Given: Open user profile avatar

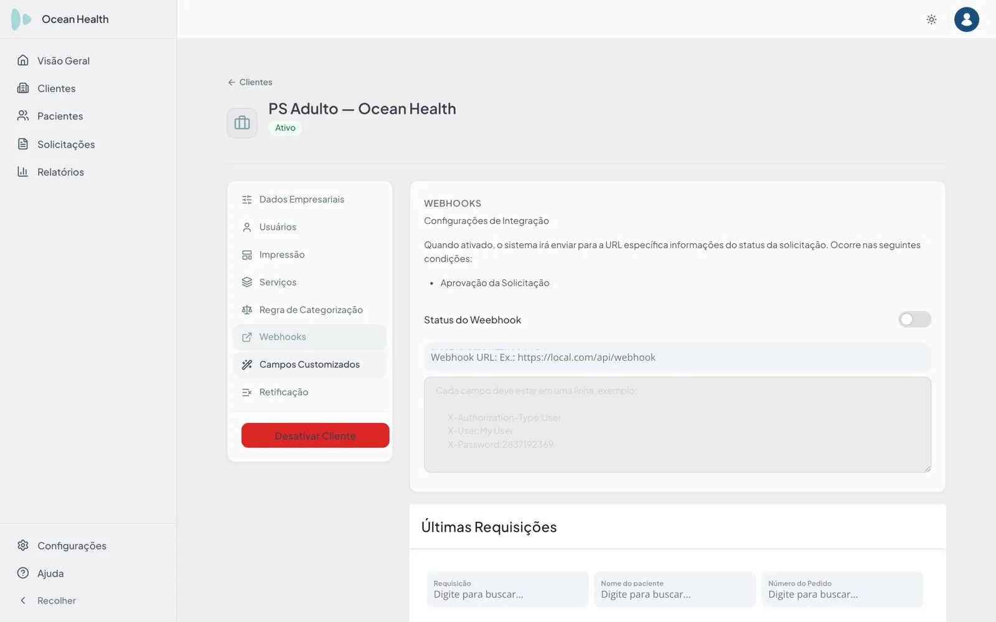Looking at the screenshot, I should (966, 19).
